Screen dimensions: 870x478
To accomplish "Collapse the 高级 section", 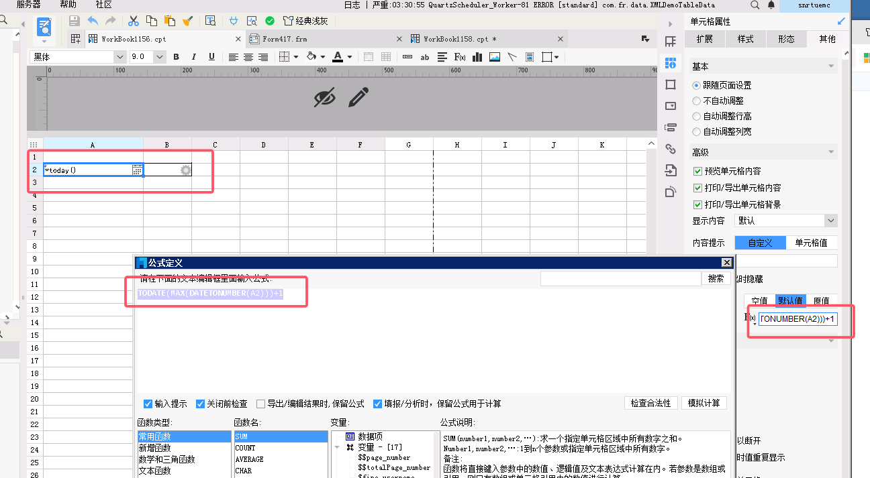I will pos(831,152).
